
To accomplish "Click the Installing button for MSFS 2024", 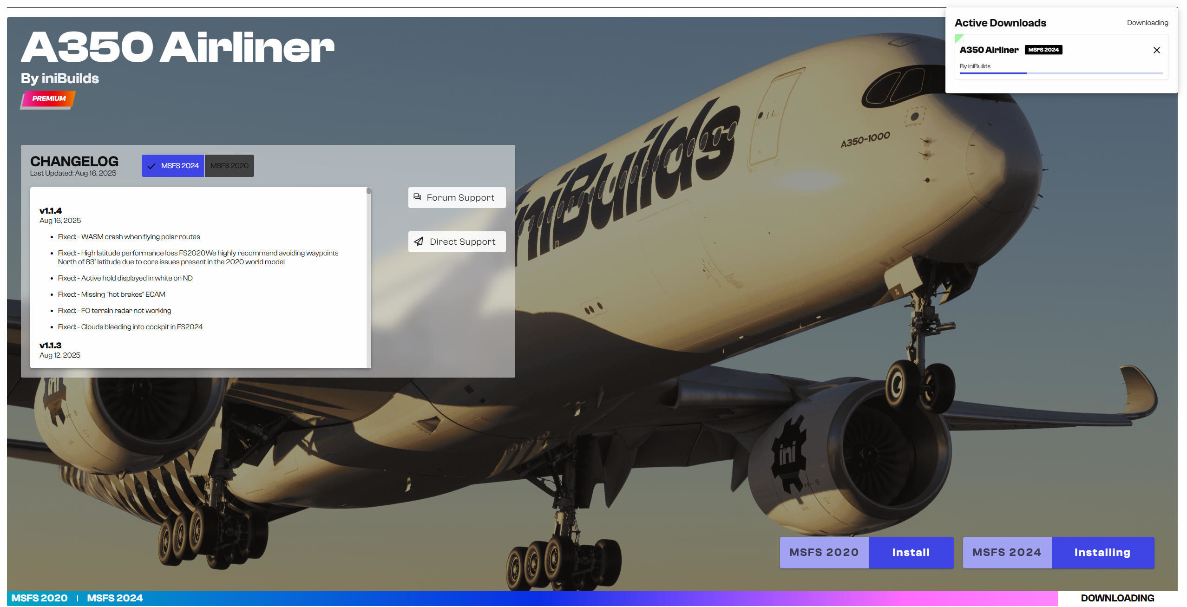I will [1102, 552].
